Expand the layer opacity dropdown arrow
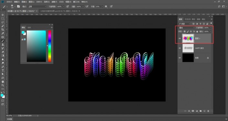 pos(211,27)
